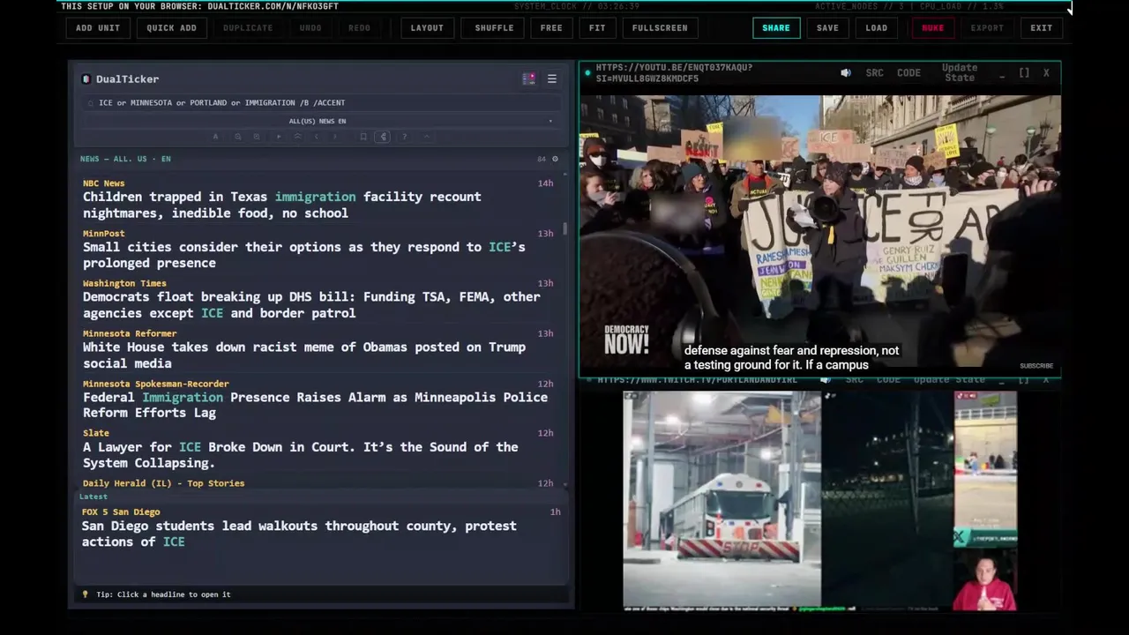Click the Daily Herald (IL) Top Stories source
This screenshot has width=1129, height=635.
pyautogui.click(x=163, y=483)
